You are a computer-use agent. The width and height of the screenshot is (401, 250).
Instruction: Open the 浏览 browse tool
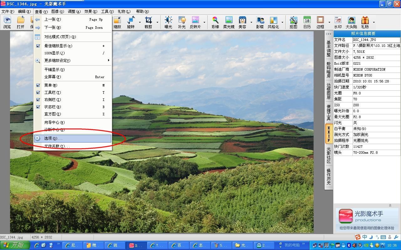7,22
